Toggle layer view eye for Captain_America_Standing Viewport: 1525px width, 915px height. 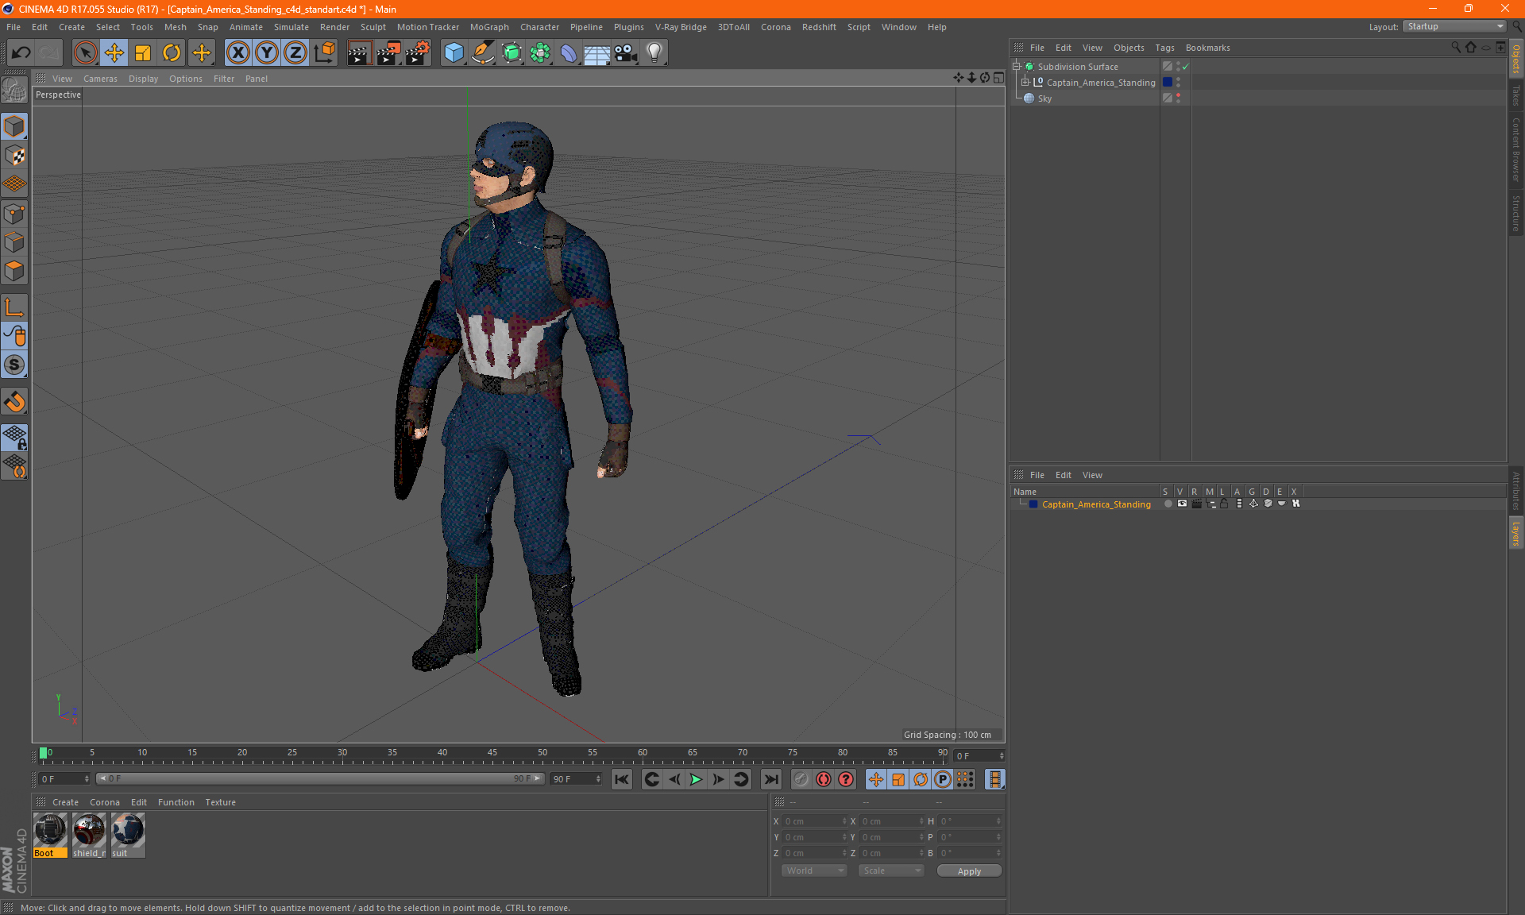1182,504
